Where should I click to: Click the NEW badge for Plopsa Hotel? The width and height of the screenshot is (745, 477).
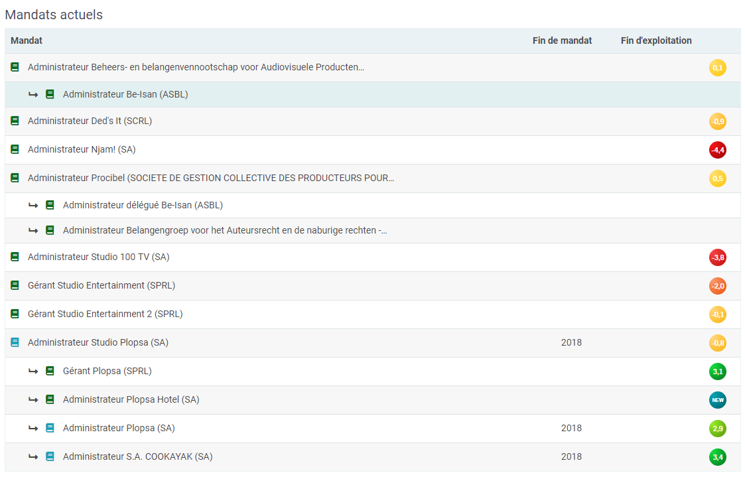(x=717, y=400)
